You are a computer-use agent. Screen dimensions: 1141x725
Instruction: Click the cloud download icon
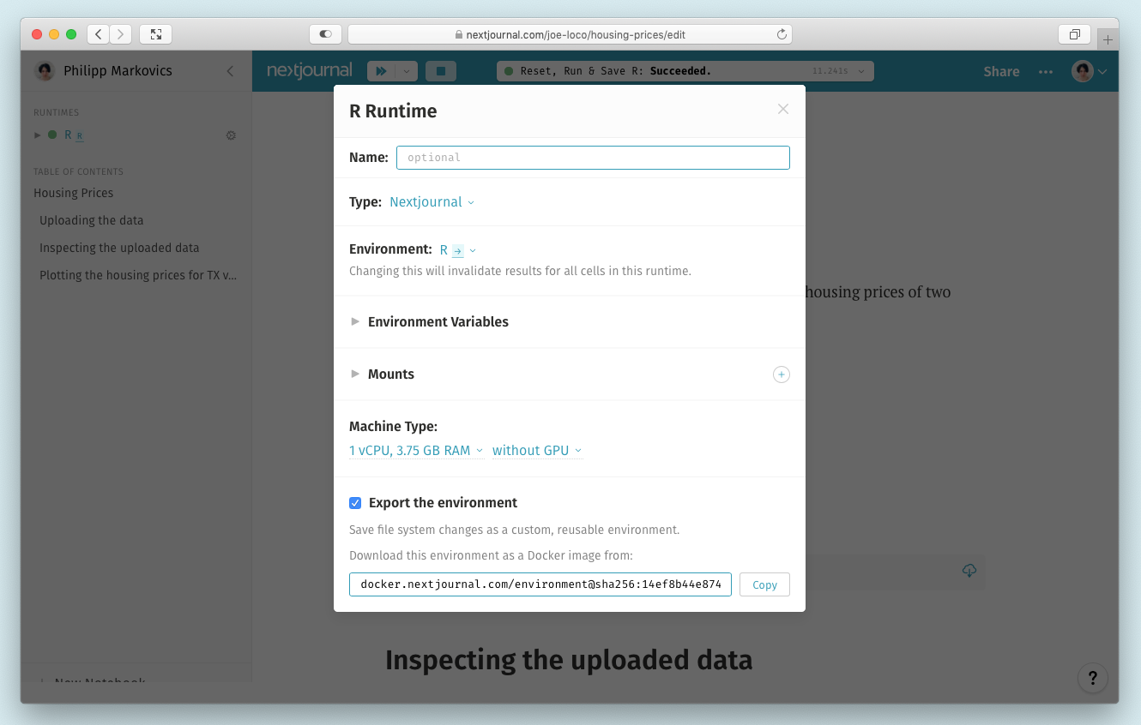(x=969, y=571)
